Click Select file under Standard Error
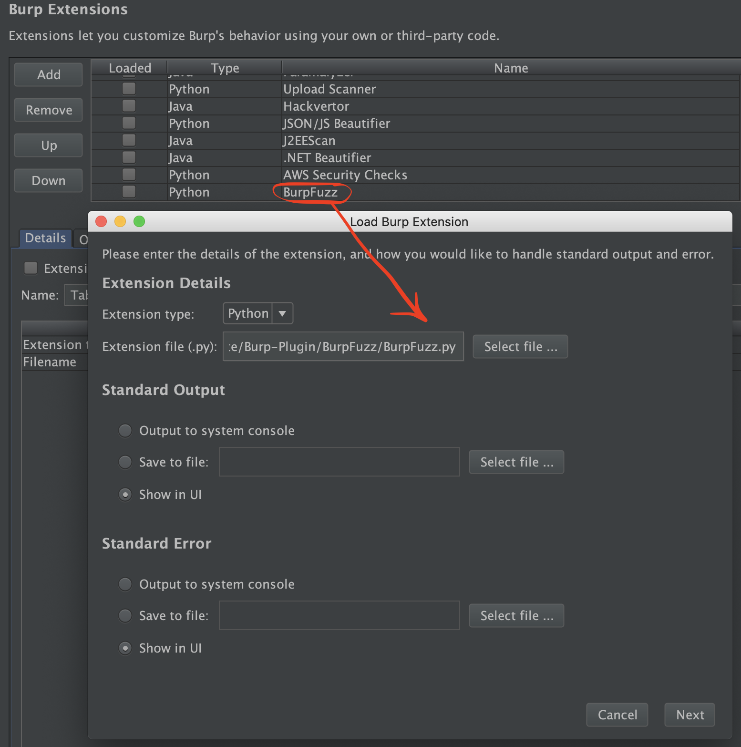Screen dimensions: 741x747 [x=516, y=615]
